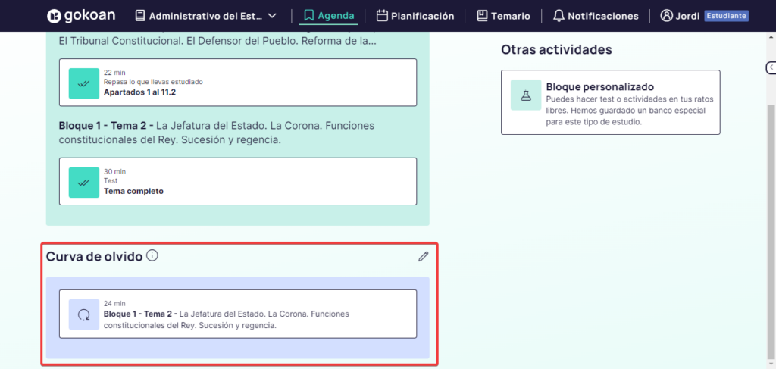Click the refresh icon in review card
Image resolution: width=776 pixels, height=369 pixels.
(x=84, y=314)
